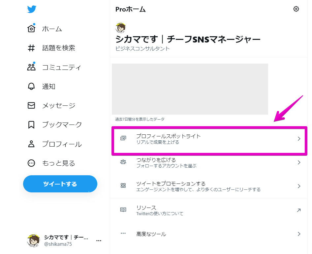
Task: Click the プロフィール person icon
Action: 31,144
